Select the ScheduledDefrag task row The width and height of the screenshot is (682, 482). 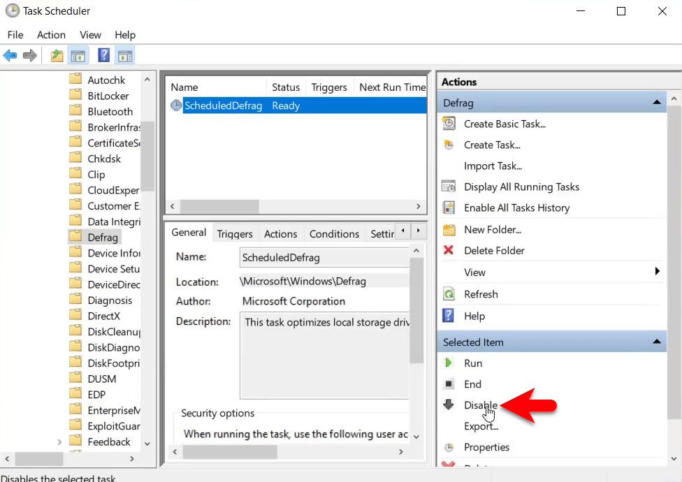298,105
